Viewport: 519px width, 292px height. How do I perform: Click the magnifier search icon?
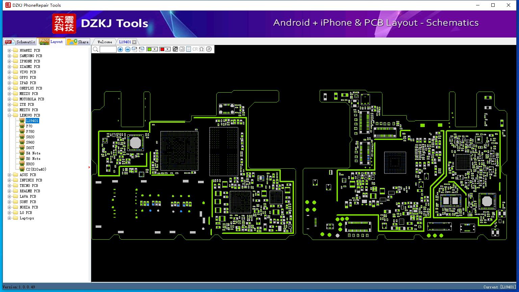96,49
